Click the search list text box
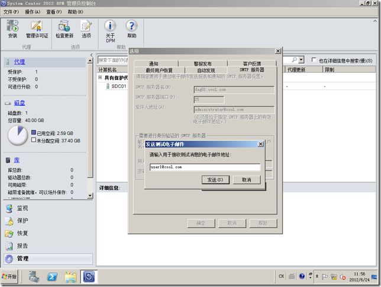Screen dimensions: 381x287 tap(113, 60)
